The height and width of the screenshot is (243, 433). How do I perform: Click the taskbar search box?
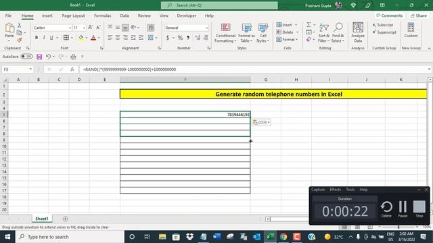[x=70, y=237]
